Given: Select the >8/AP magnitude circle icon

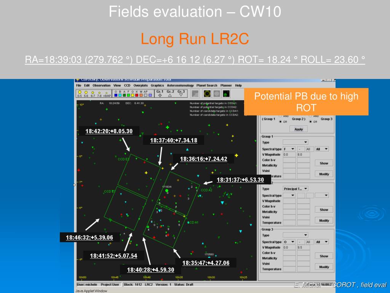Looking at the screenshot, I should [107, 93].
